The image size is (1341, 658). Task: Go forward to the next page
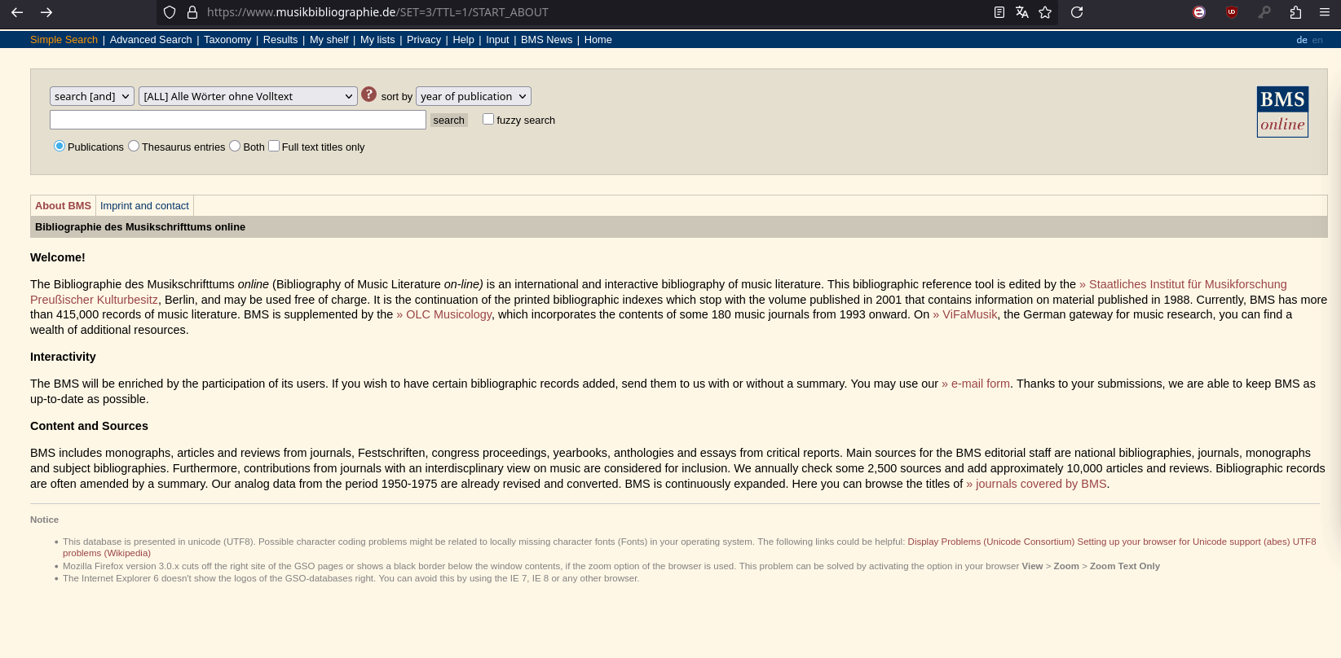tap(46, 12)
